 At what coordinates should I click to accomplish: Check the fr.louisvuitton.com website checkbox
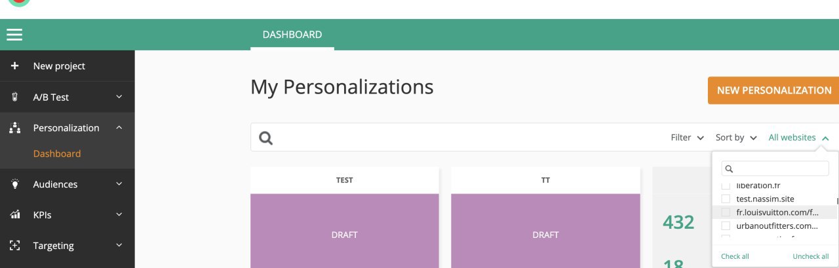(726, 212)
